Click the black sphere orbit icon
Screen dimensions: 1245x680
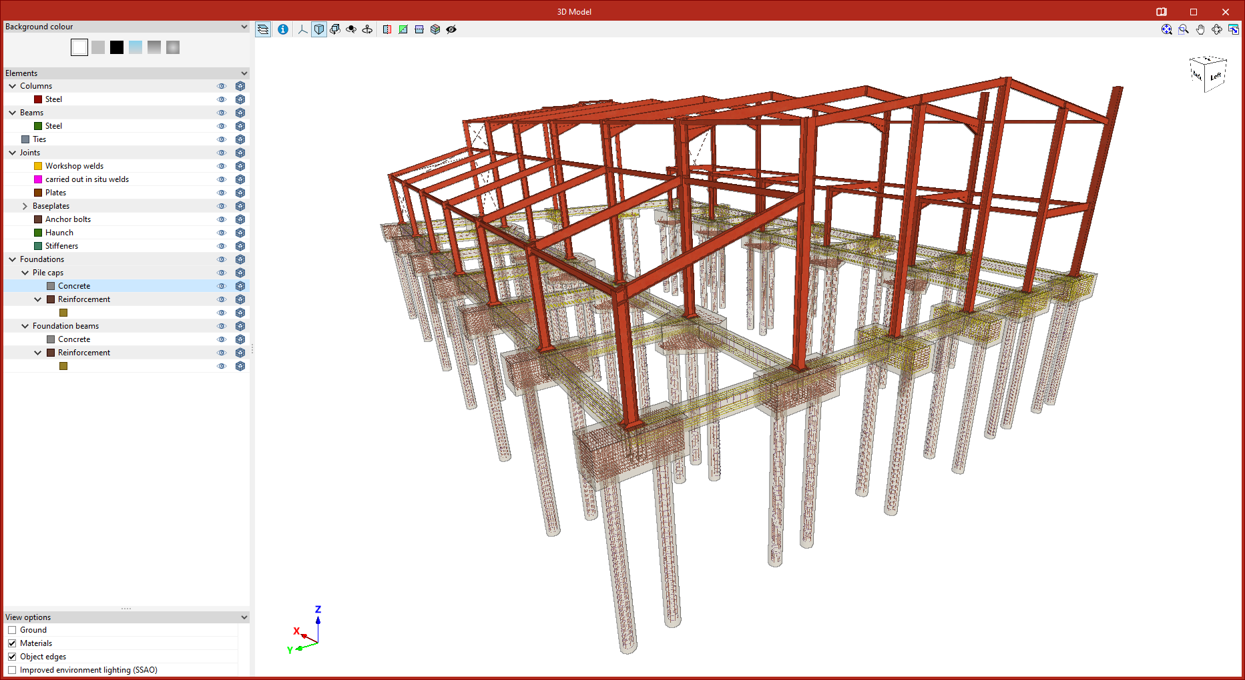point(351,29)
